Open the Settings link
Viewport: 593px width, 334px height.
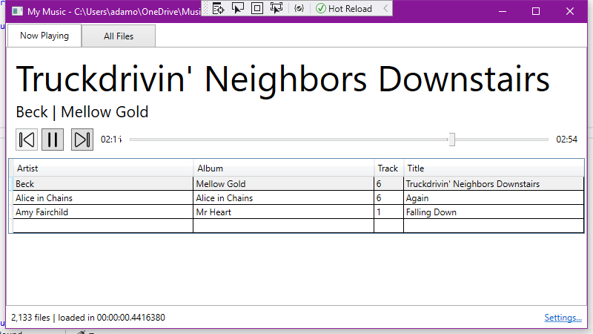coord(563,318)
